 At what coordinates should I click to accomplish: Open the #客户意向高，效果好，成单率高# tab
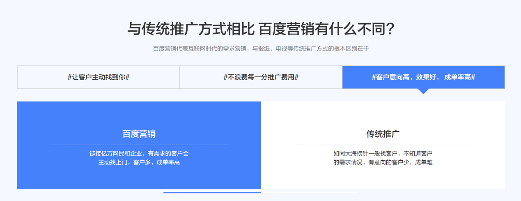click(x=423, y=77)
